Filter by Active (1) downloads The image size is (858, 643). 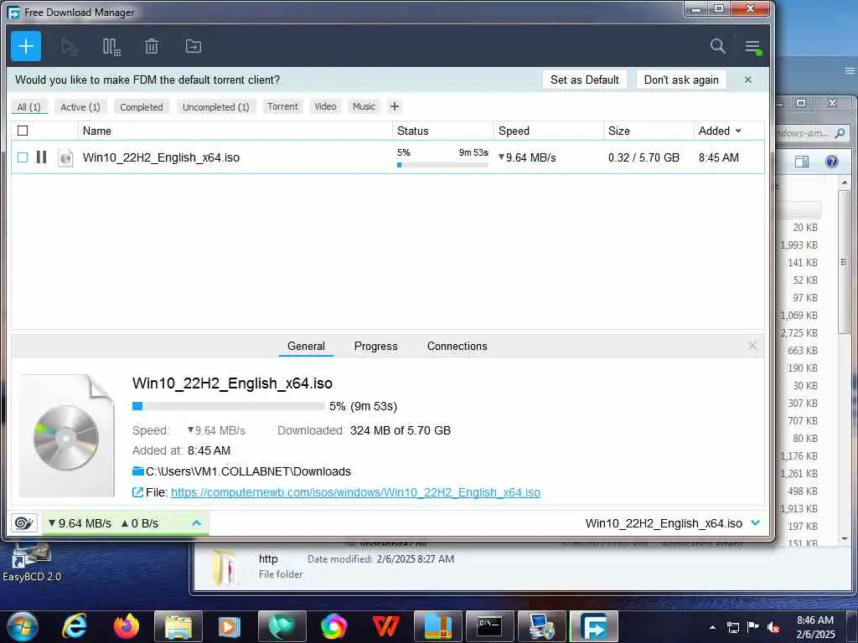pyautogui.click(x=80, y=107)
